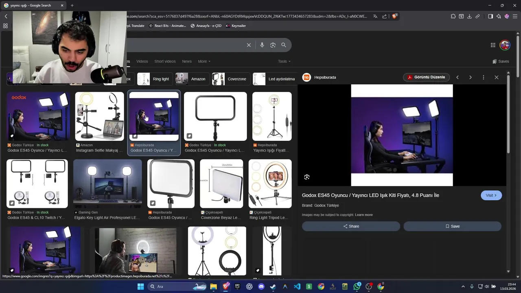Screen dimensions: 521x293
Task: Open Keymailer bookmark
Action: click(236, 26)
